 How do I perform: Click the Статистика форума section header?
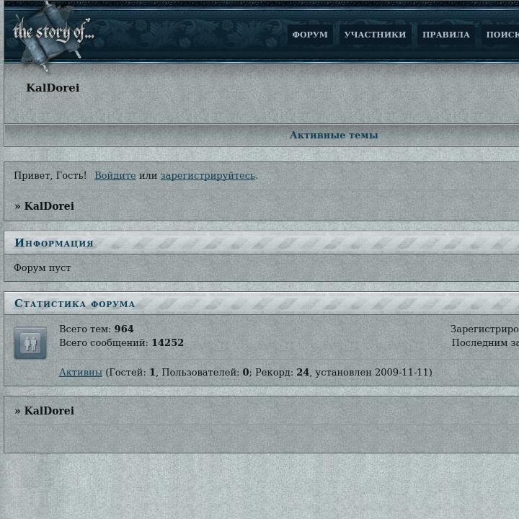point(262,303)
